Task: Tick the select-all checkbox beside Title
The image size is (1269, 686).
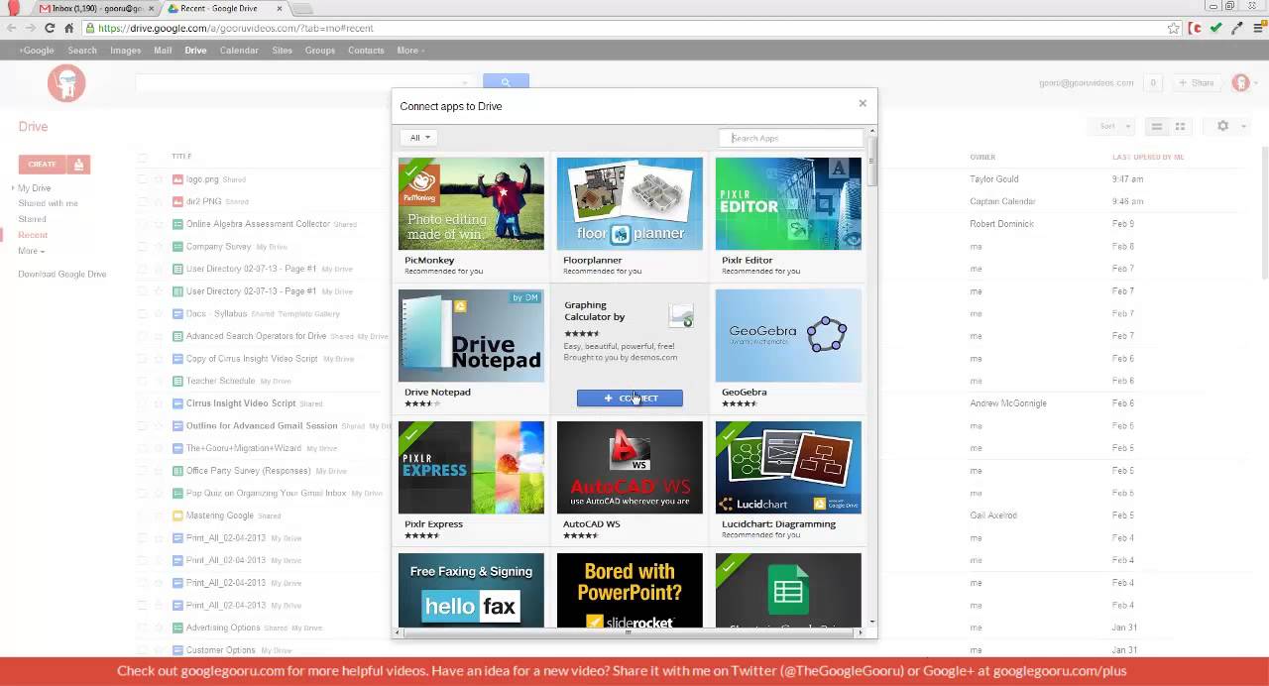Action: [143, 157]
